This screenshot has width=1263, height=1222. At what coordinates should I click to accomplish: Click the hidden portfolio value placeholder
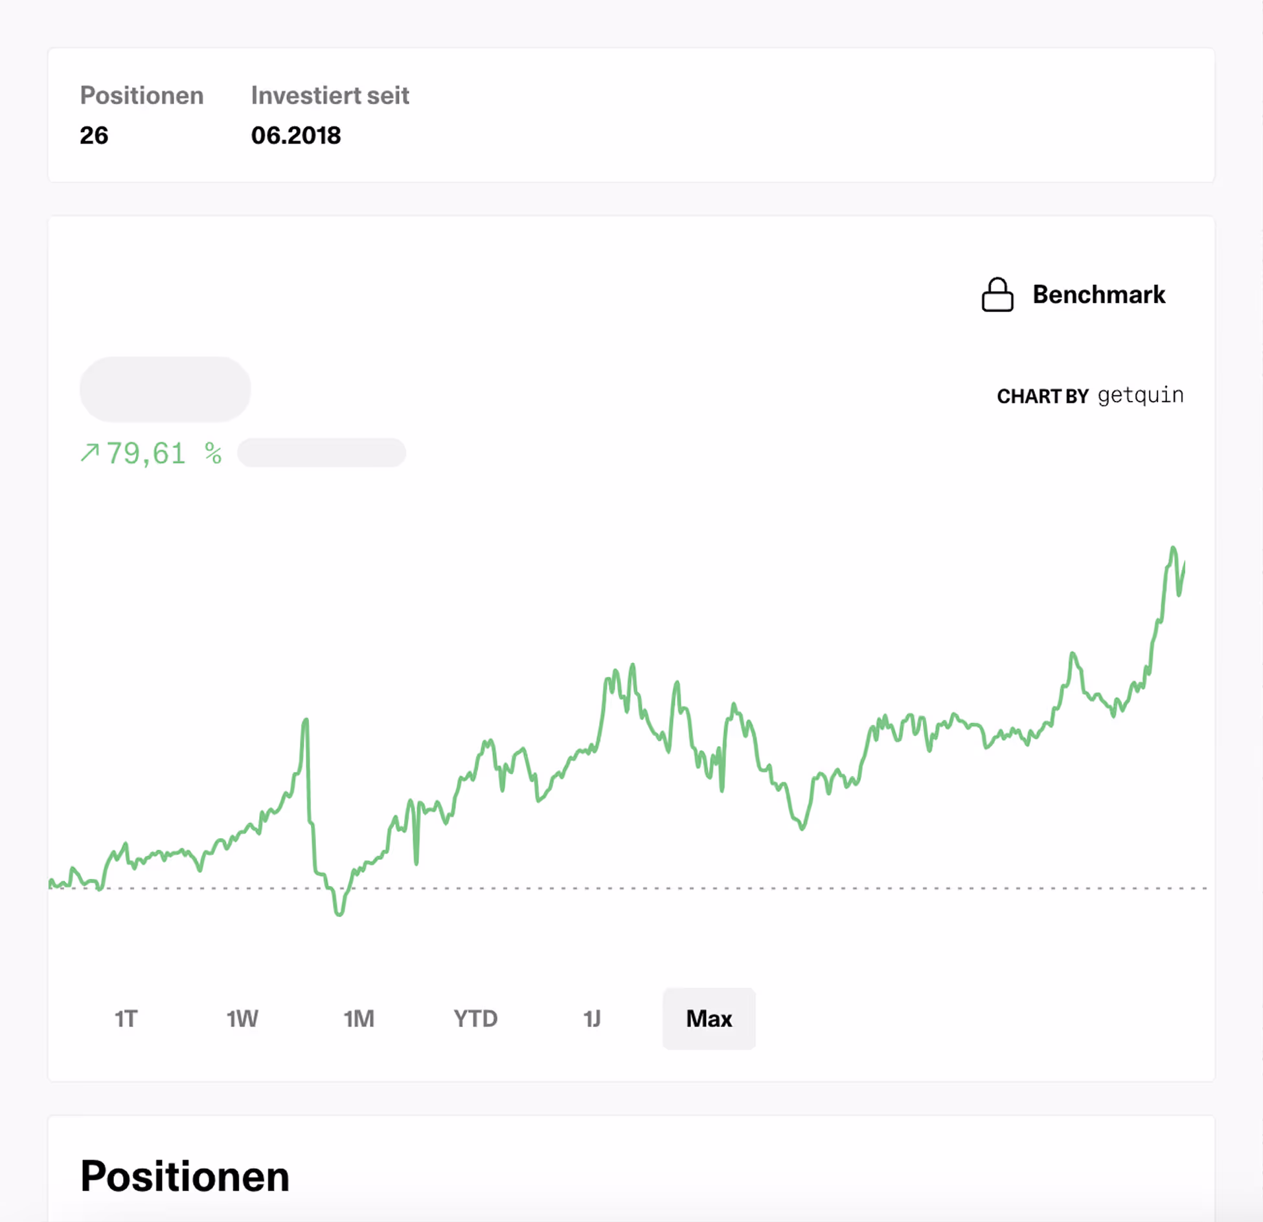click(165, 389)
